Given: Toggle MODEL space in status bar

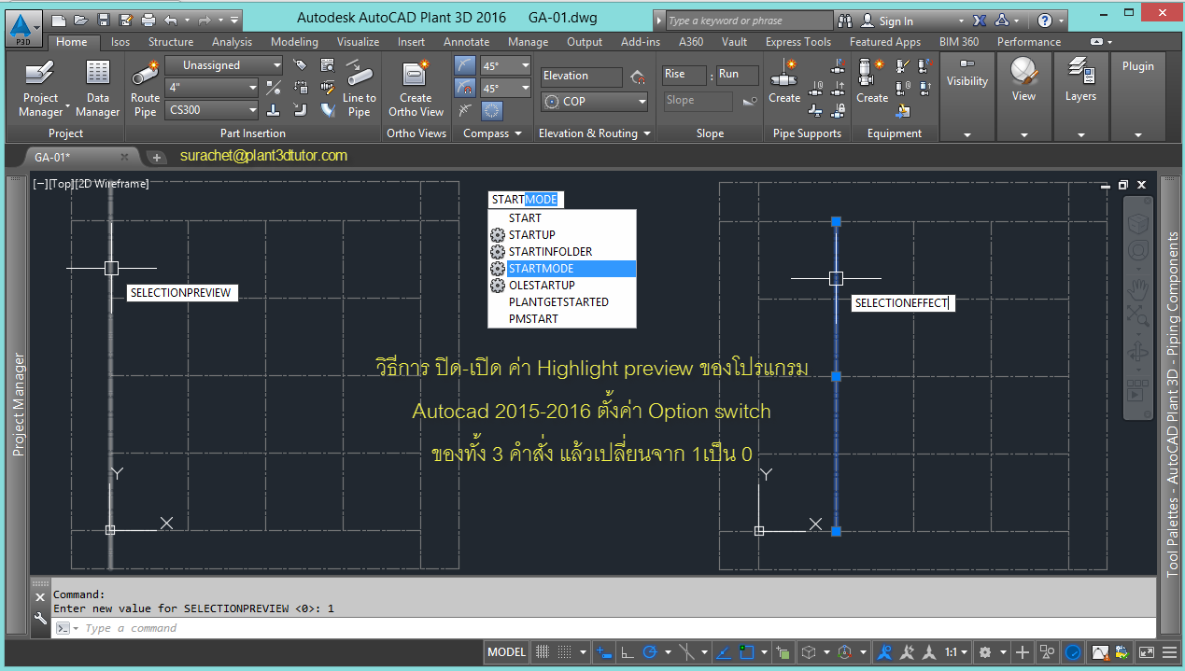Looking at the screenshot, I should (505, 651).
